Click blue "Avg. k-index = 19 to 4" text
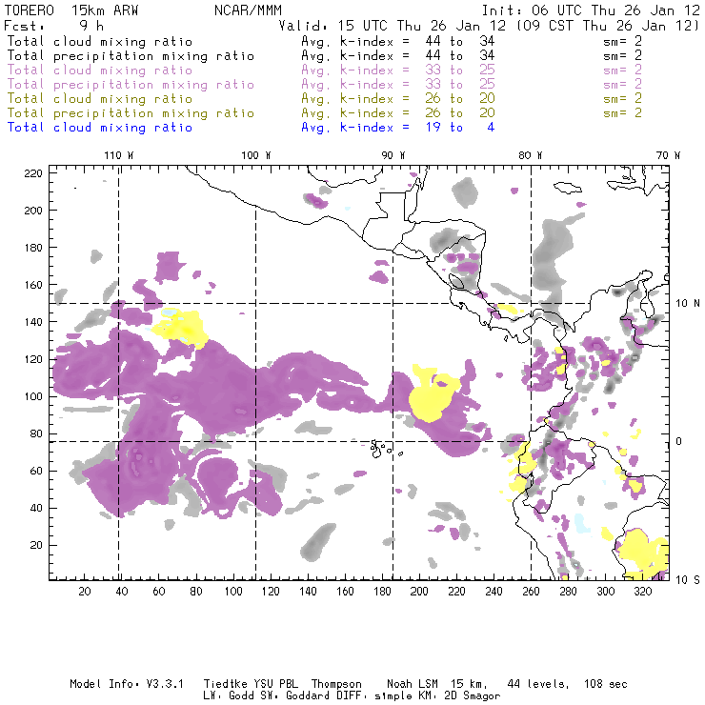The width and height of the screenshot is (705, 705). pos(398,128)
